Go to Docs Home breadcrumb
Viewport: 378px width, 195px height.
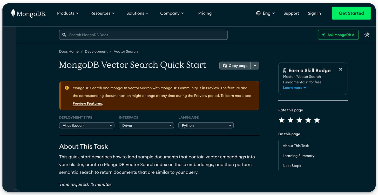point(69,51)
